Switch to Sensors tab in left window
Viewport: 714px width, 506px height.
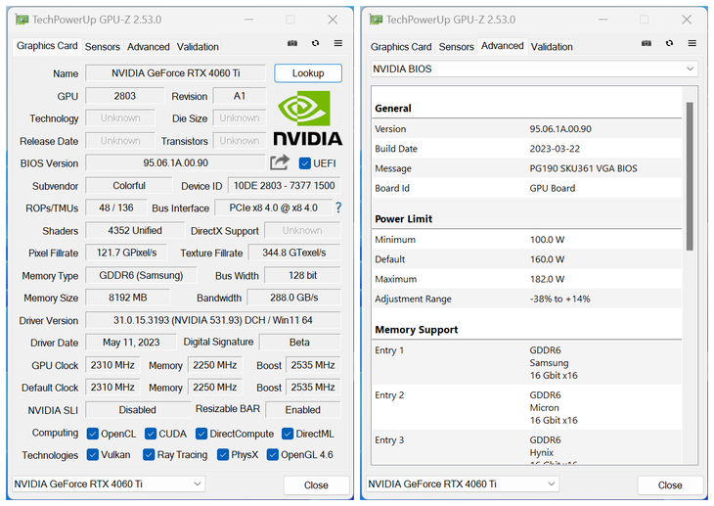point(102,46)
